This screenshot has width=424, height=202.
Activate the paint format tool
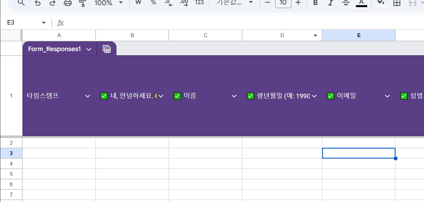click(83, 3)
